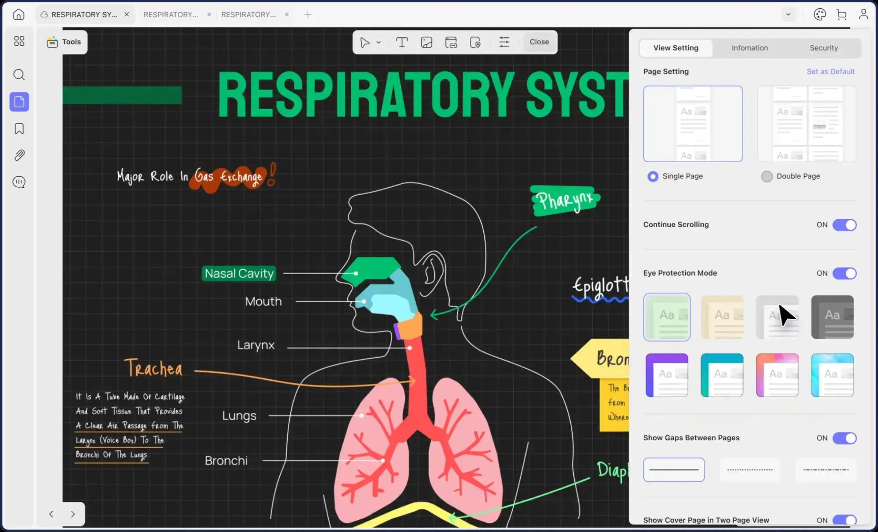
Task: Switch to the Infomation tab
Action: [x=749, y=48]
